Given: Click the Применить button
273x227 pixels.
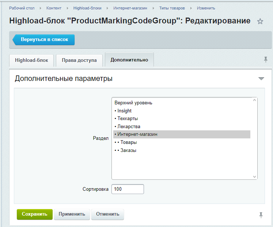Looking at the screenshot, I should tap(72, 214).
